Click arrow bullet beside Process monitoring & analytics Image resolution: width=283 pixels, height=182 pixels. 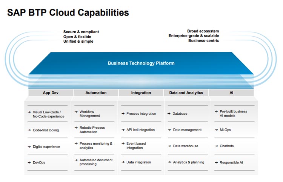click(76, 143)
